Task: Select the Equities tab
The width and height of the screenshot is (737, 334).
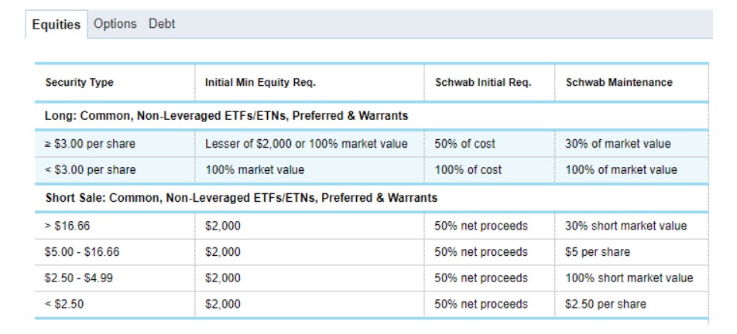Action: tap(57, 25)
